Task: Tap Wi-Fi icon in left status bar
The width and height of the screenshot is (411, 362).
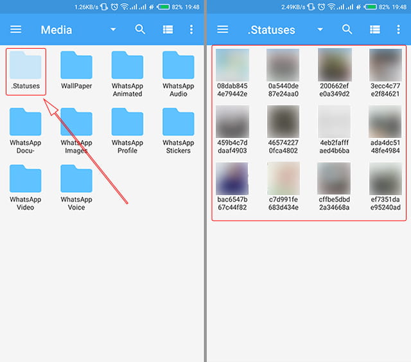Action: (124, 7)
